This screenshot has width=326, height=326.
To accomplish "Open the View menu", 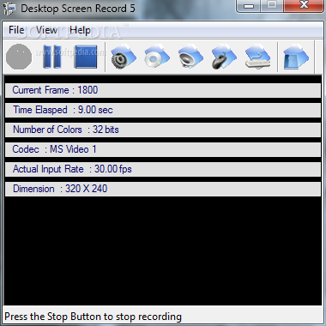I will (x=46, y=30).
